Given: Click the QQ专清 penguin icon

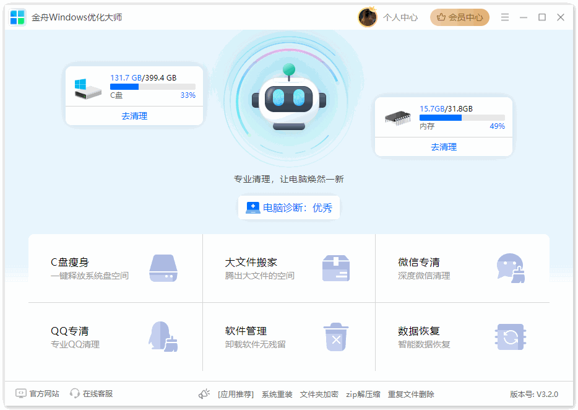Looking at the screenshot, I should [x=163, y=336].
